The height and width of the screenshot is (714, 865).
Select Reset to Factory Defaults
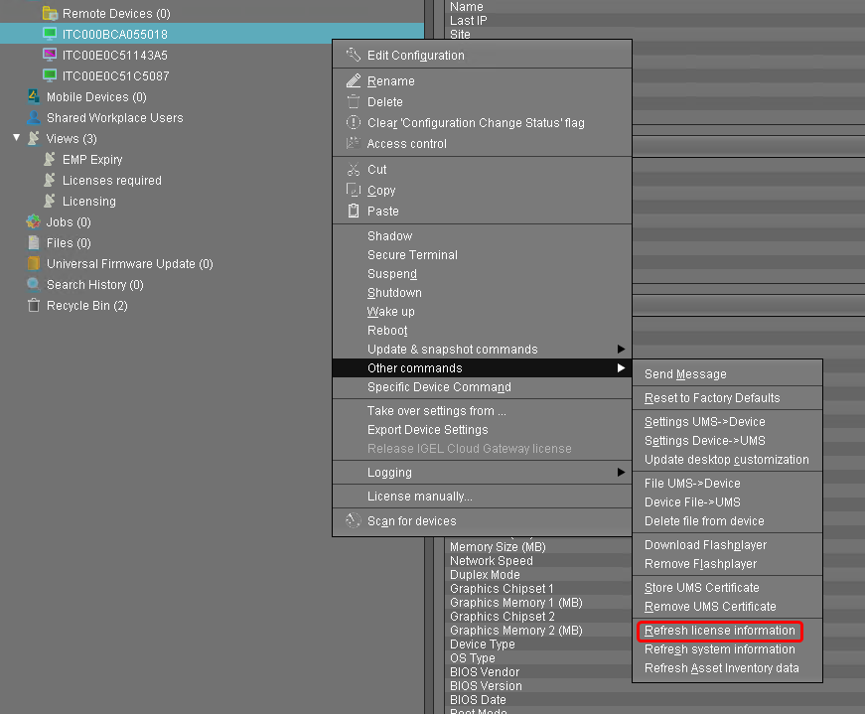tap(712, 398)
